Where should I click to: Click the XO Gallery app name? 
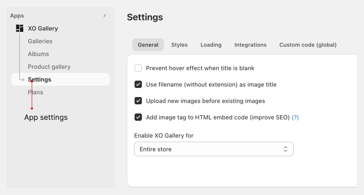(x=43, y=28)
